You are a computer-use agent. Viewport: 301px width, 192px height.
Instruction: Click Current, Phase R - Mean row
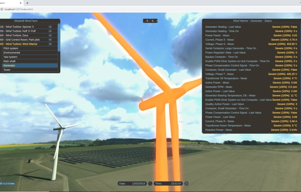click(251, 121)
